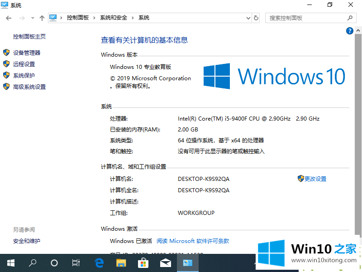This screenshot has height=272, width=362.
Task: Open Task View on taskbar
Action: click(76, 263)
